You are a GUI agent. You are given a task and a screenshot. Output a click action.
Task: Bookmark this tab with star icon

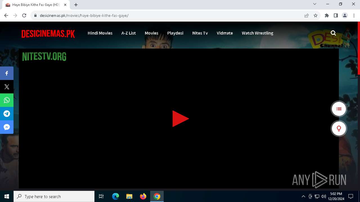316,15
